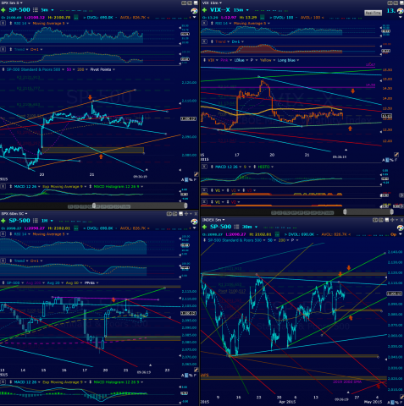Viewport: 404px width, 406px height.
Task: Click percent scale toggle in SPX 5m chart
Action: coord(191,180)
